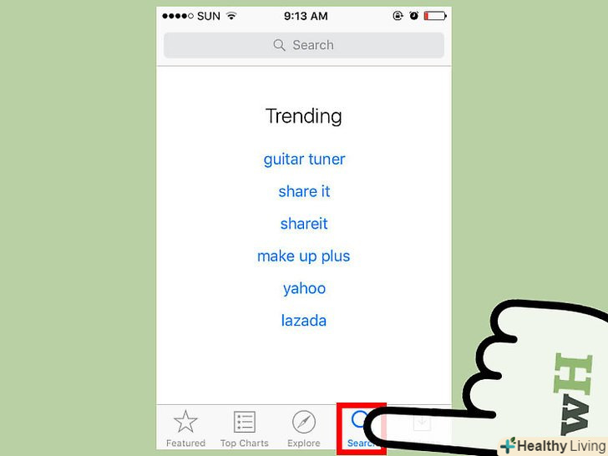This screenshot has width=608, height=456.
Task: Select the Search magnifier tab
Action: point(360,428)
